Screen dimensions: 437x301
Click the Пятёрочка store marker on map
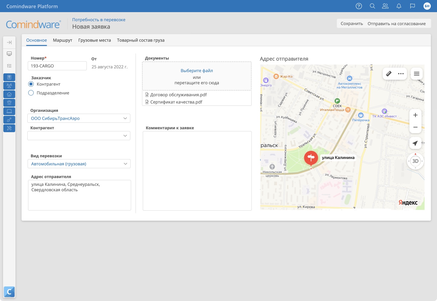361,115
